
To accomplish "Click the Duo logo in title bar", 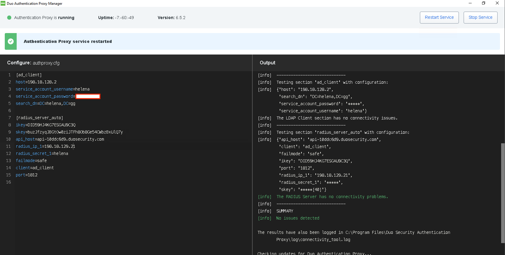I will coord(3,3).
